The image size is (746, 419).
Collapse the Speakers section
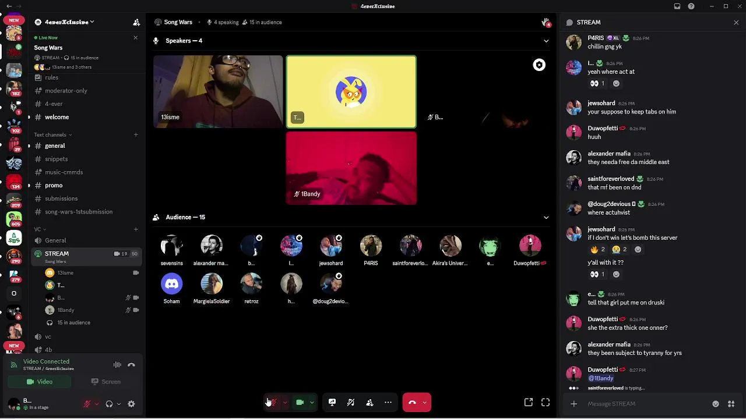tap(546, 41)
